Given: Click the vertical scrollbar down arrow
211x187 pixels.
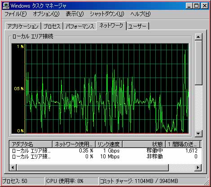Looking at the screenshot, I should (x=198, y=133).
